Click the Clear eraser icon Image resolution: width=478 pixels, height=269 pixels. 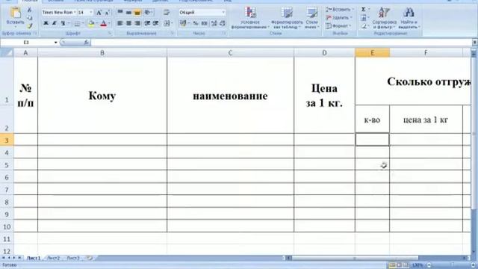(x=364, y=27)
